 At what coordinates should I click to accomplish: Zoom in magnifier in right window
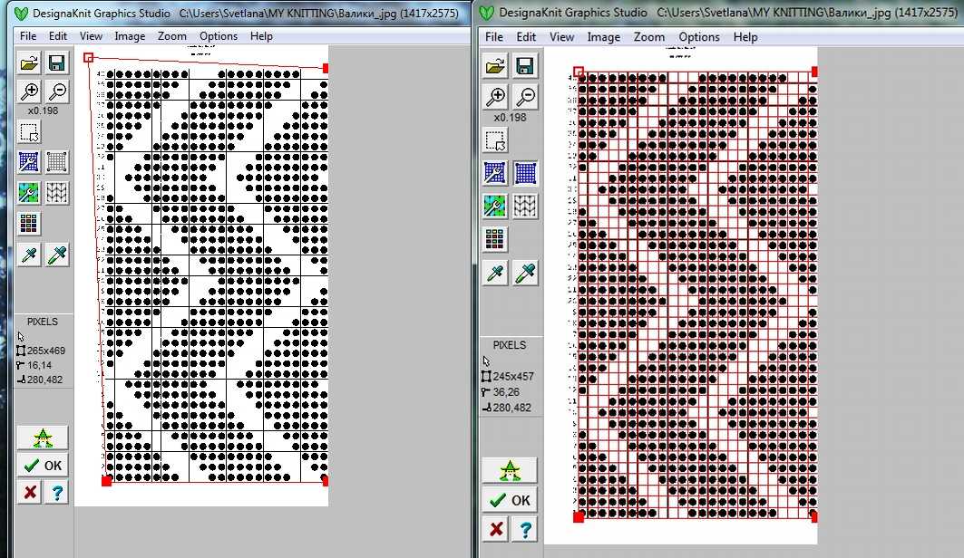click(495, 96)
